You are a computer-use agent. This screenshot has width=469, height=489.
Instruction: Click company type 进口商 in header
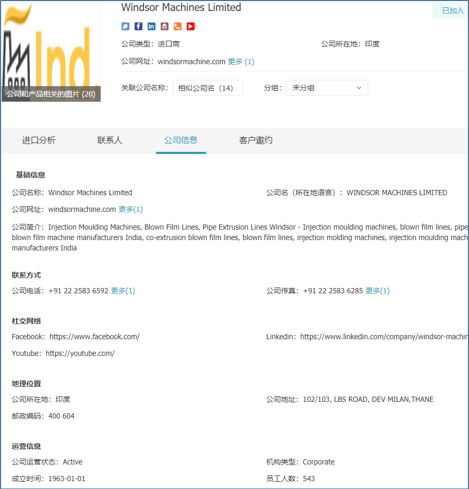pyautogui.click(x=169, y=44)
